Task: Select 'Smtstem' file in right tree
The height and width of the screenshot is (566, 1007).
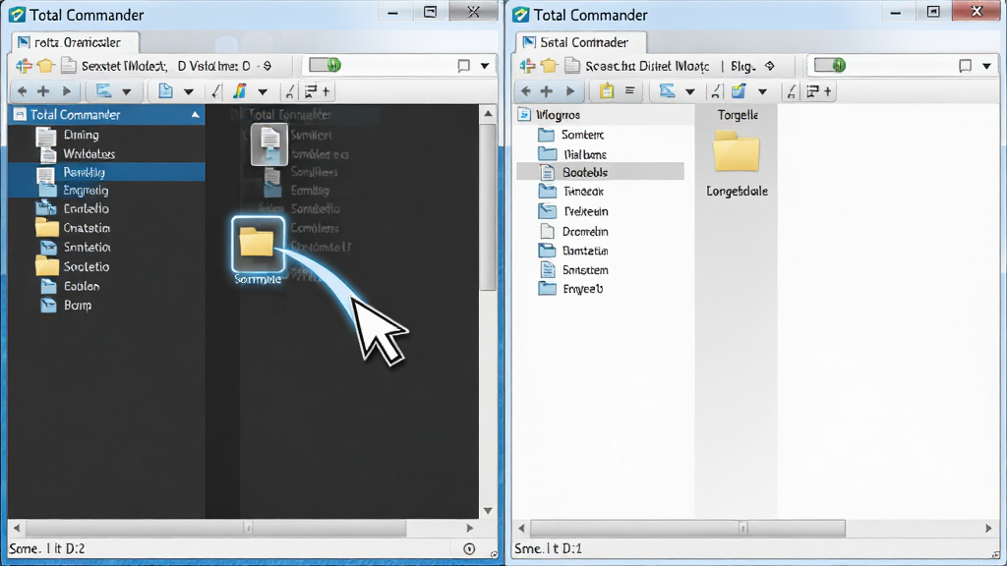Action: pos(585,270)
